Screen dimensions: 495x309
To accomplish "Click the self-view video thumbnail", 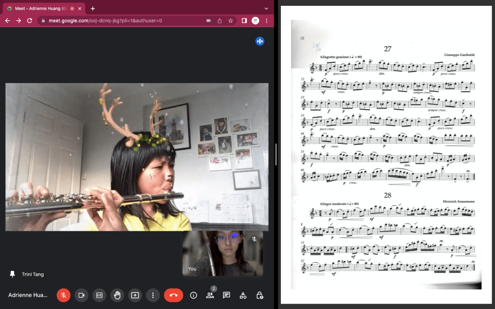I will tap(222, 253).
